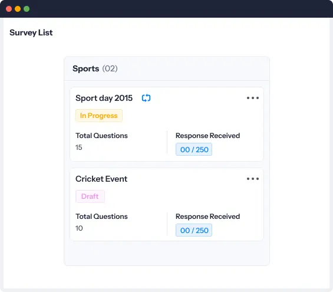This screenshot has width=333, height=292.
Task: Click the (02) count next to Sports
Action: 110,68
